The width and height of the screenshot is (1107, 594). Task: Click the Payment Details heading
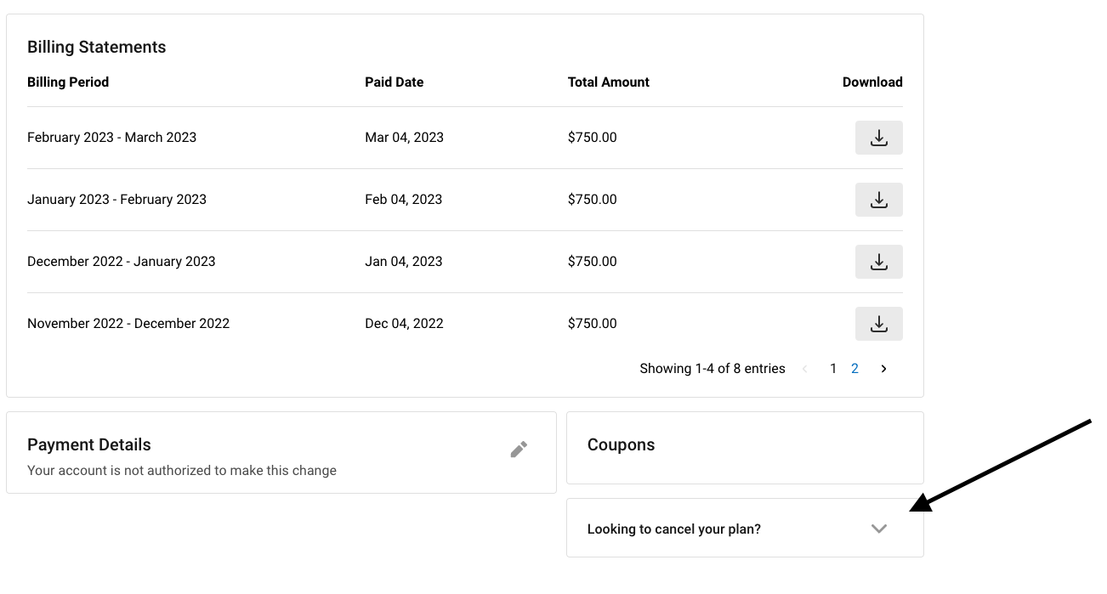point(88,445)
